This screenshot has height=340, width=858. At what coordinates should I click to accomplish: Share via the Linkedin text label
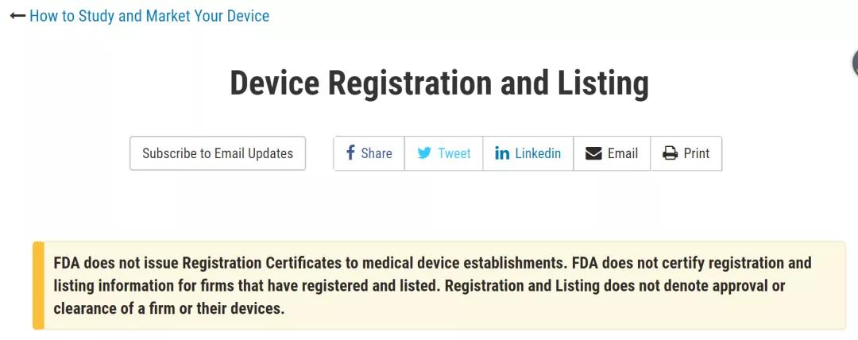(x=538, y=153)
